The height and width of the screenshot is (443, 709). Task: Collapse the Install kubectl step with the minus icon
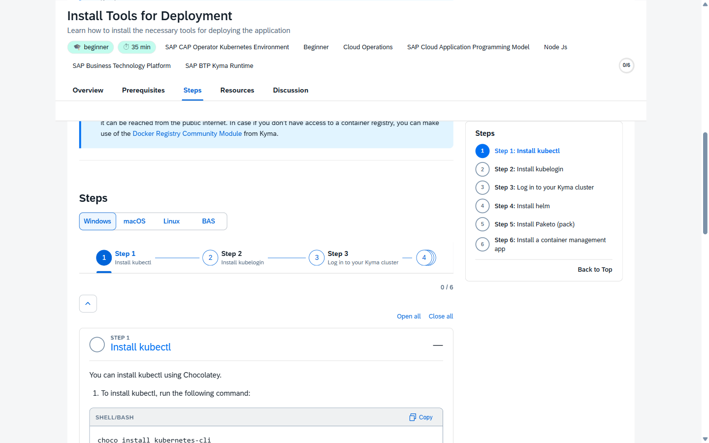point(438,345)
